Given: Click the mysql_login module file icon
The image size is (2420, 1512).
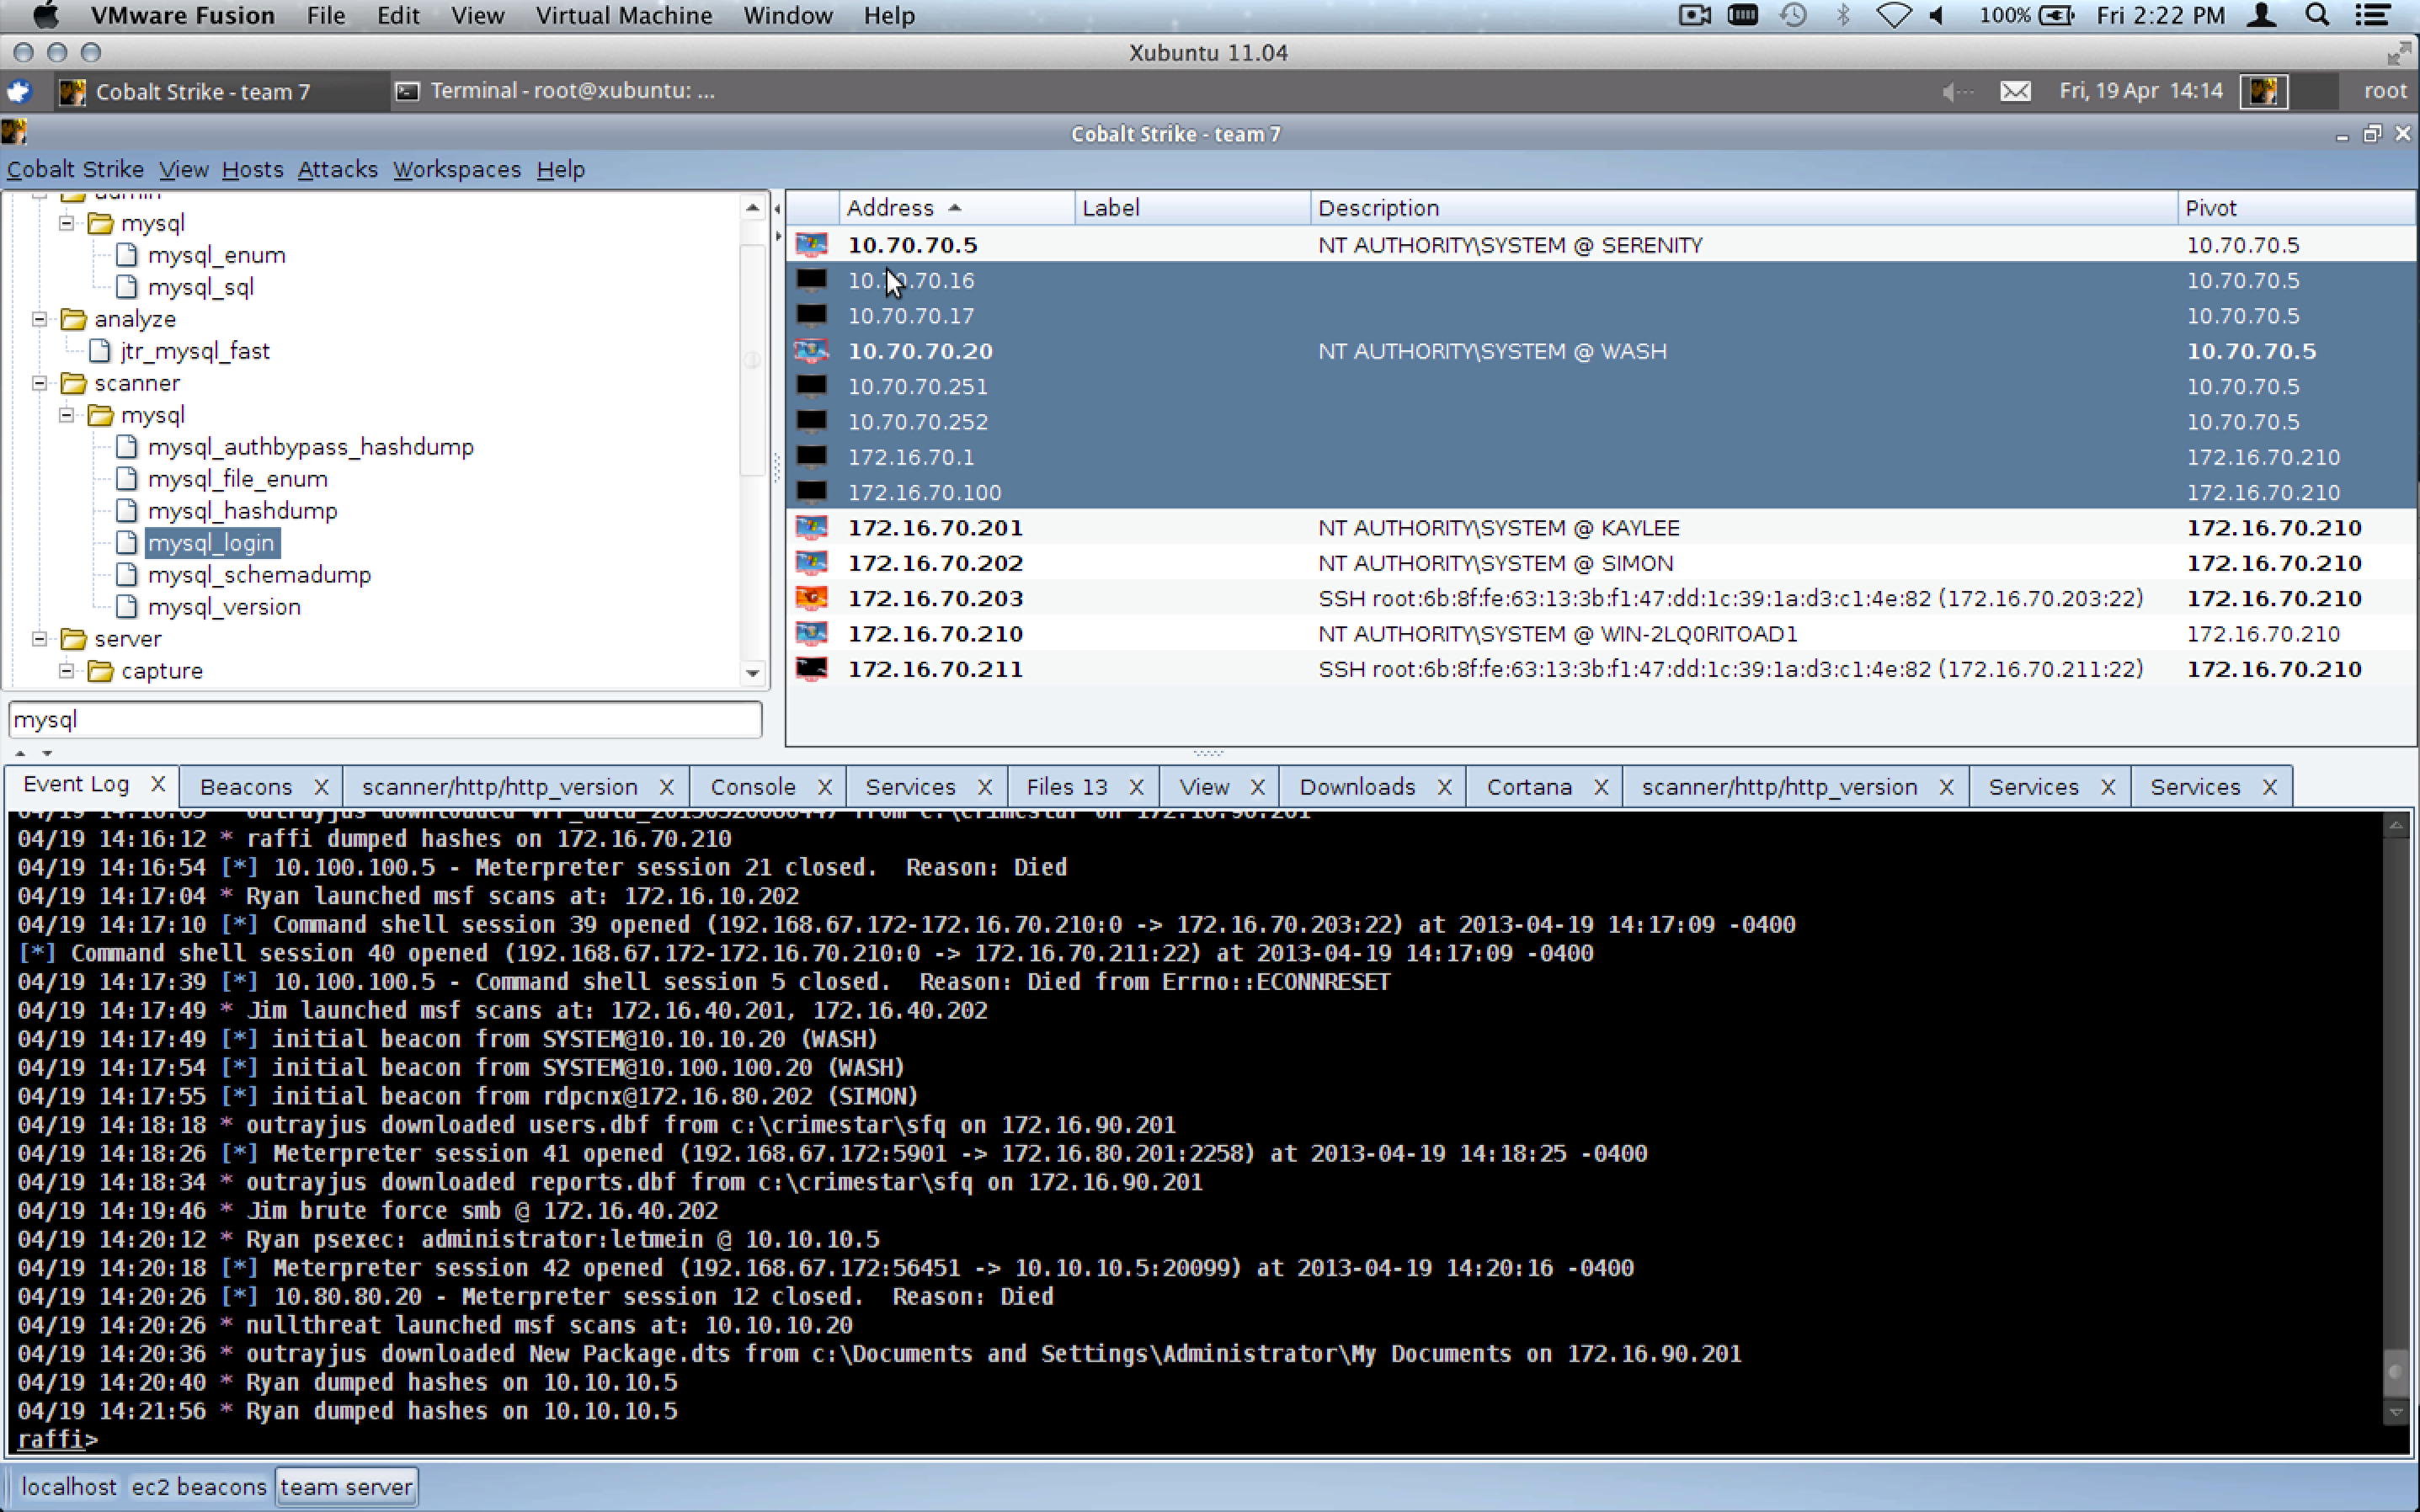Looking at the screenshot, I should coord(126,543).
